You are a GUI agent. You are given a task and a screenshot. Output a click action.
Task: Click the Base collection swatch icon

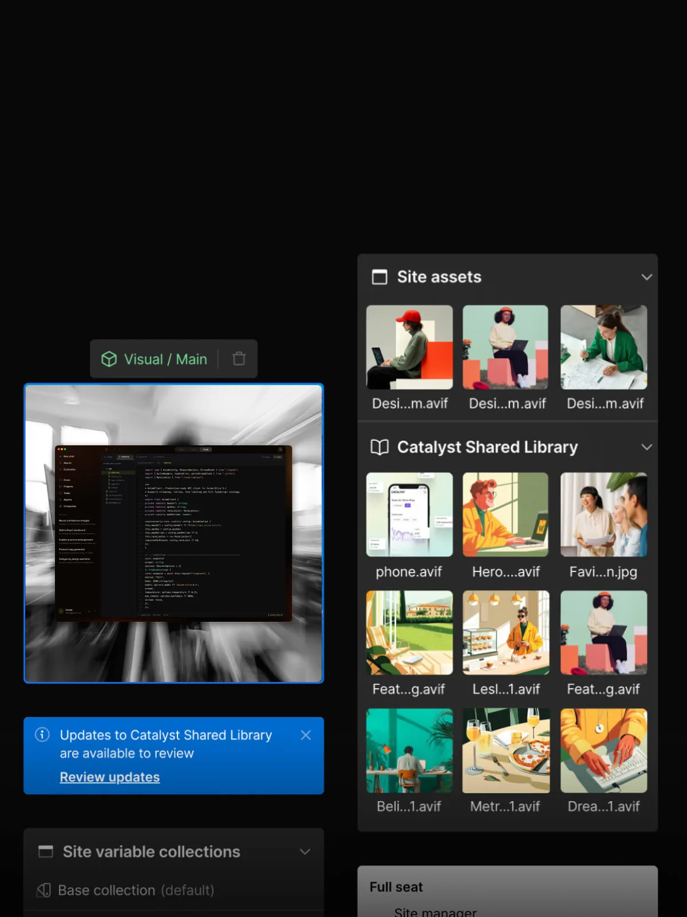pyautogui.click(x=44, y=890)
